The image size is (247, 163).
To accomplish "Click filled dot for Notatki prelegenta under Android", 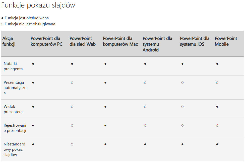I will coord(145,64).
